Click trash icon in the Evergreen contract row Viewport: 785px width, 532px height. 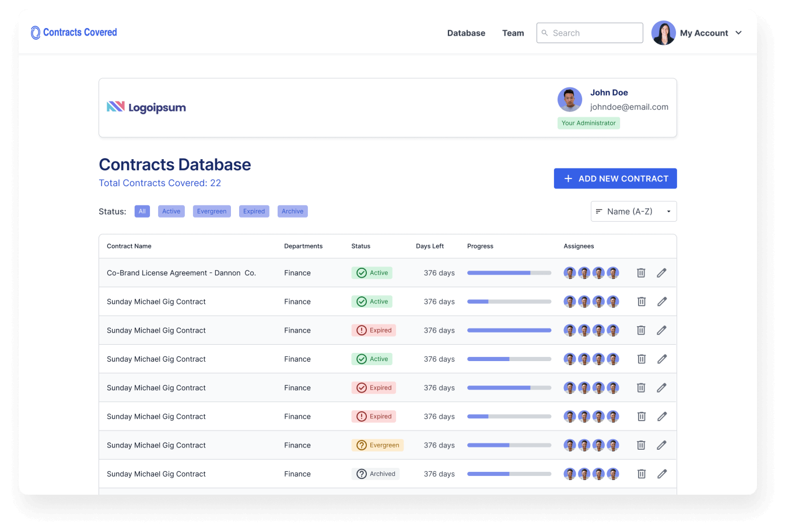click(641, 445)
